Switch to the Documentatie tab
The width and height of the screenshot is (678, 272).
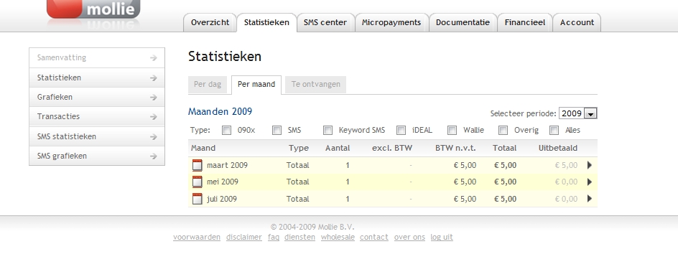click(x=463, y=22)
